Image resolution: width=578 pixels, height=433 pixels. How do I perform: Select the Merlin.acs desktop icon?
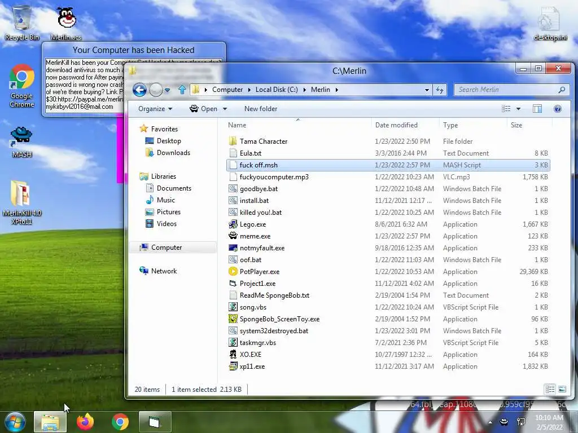pos(67,23)
